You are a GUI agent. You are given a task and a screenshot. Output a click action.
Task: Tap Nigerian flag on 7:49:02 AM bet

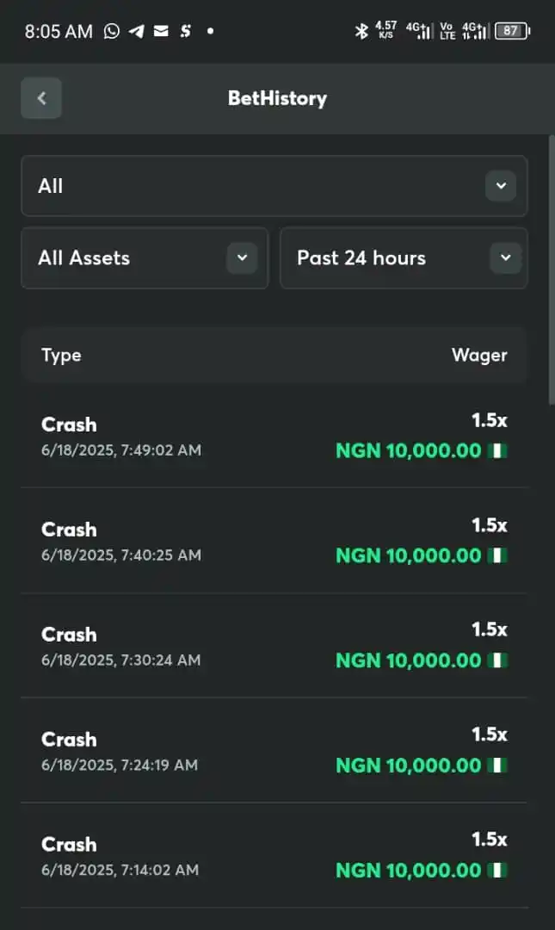coord(497,450)
